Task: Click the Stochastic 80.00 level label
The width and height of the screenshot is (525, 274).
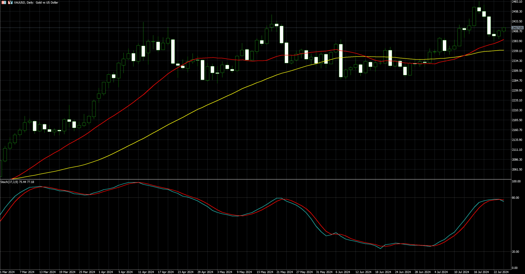Action: [515, 198]
